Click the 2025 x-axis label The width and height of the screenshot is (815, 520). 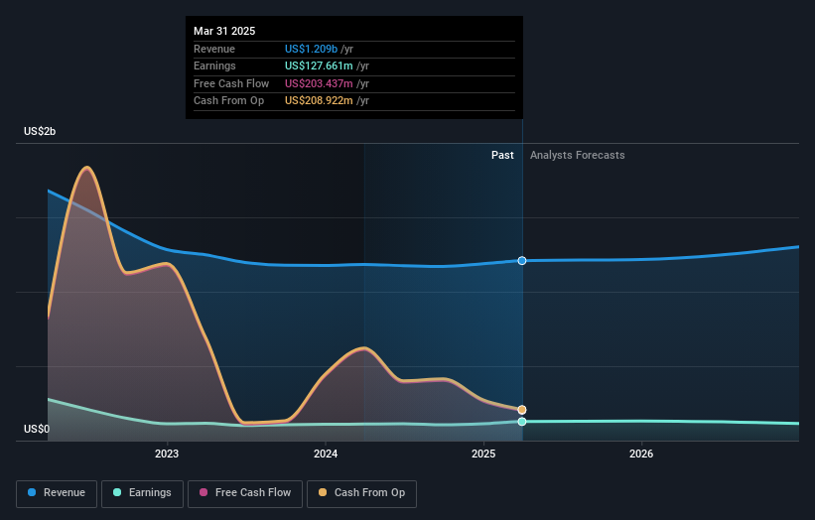pyautogui.click(x=483, y=455)
